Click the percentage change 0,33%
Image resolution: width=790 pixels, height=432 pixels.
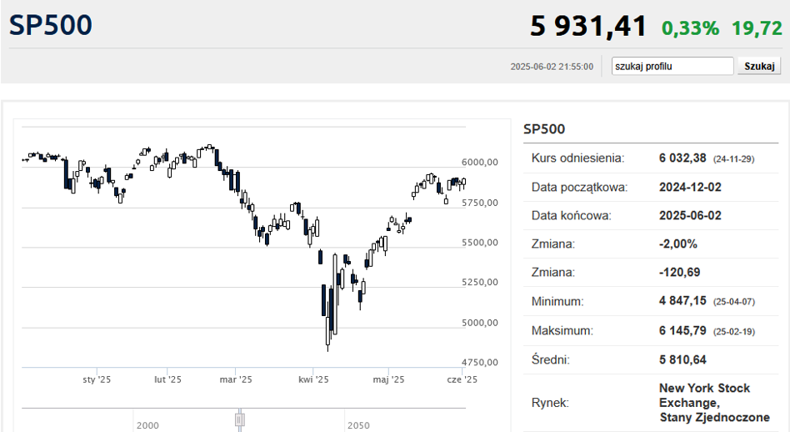(x=690, y=28)
